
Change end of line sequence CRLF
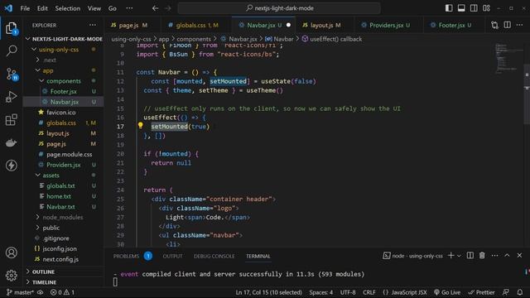coord(369,292)
